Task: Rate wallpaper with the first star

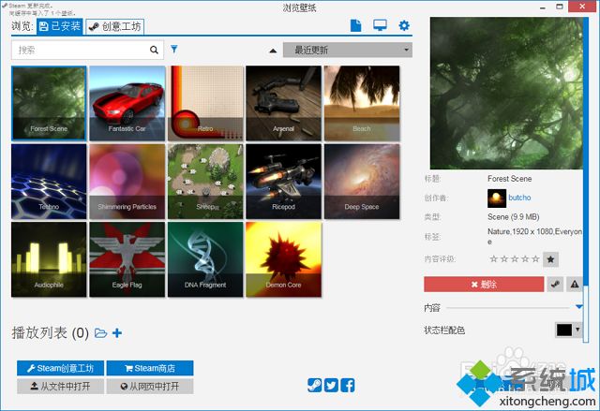Action: point(494,259)
